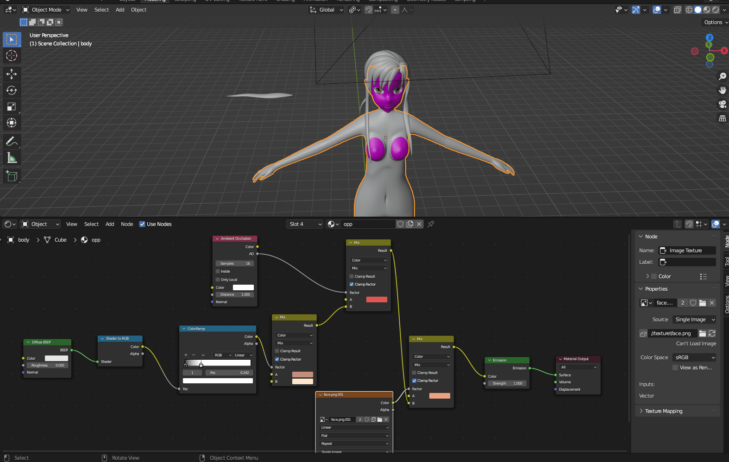Unlink the opp material with X icon

pyautogui.click(x=419, y=224)
